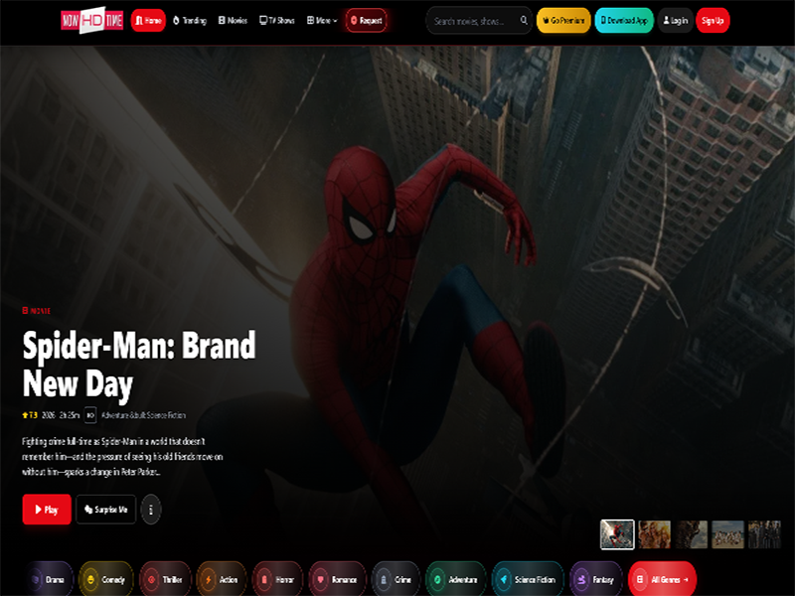Image resolution: width=795 pixels, height=596 pixels.
Task: Browse the Romance genre
Action: tap(337, 579)
